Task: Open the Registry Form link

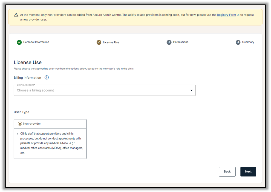Action: pos(227,15)
